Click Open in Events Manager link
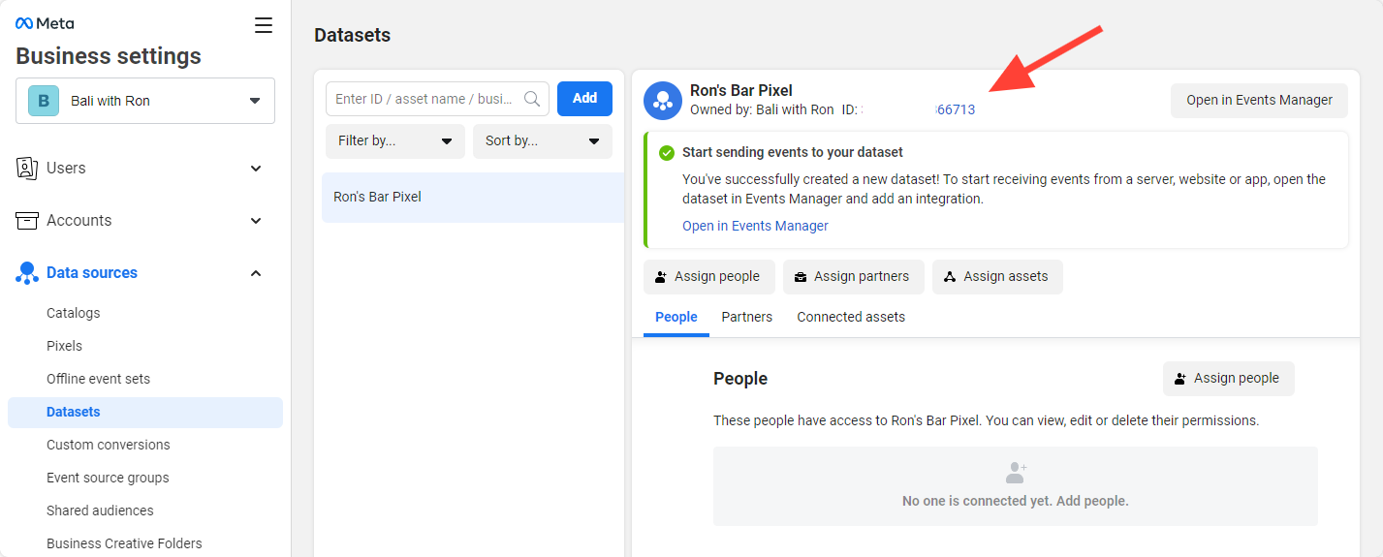Image resolution: width=1383 pixels, height=557 pixels. click(755, 226)
